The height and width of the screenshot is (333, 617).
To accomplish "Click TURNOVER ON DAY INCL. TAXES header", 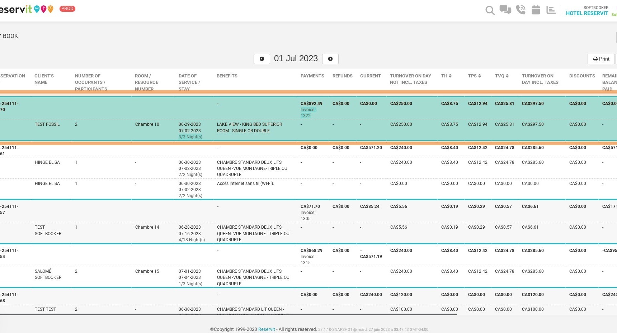I will pyautogui.click(x=540, y=79).
